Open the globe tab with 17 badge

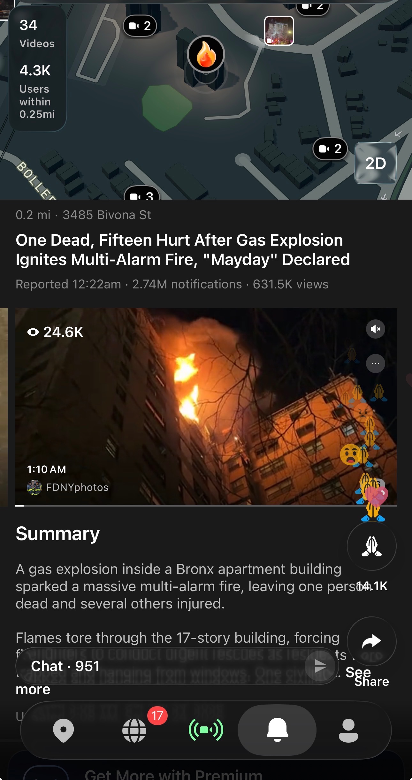[x=134, y=730]
